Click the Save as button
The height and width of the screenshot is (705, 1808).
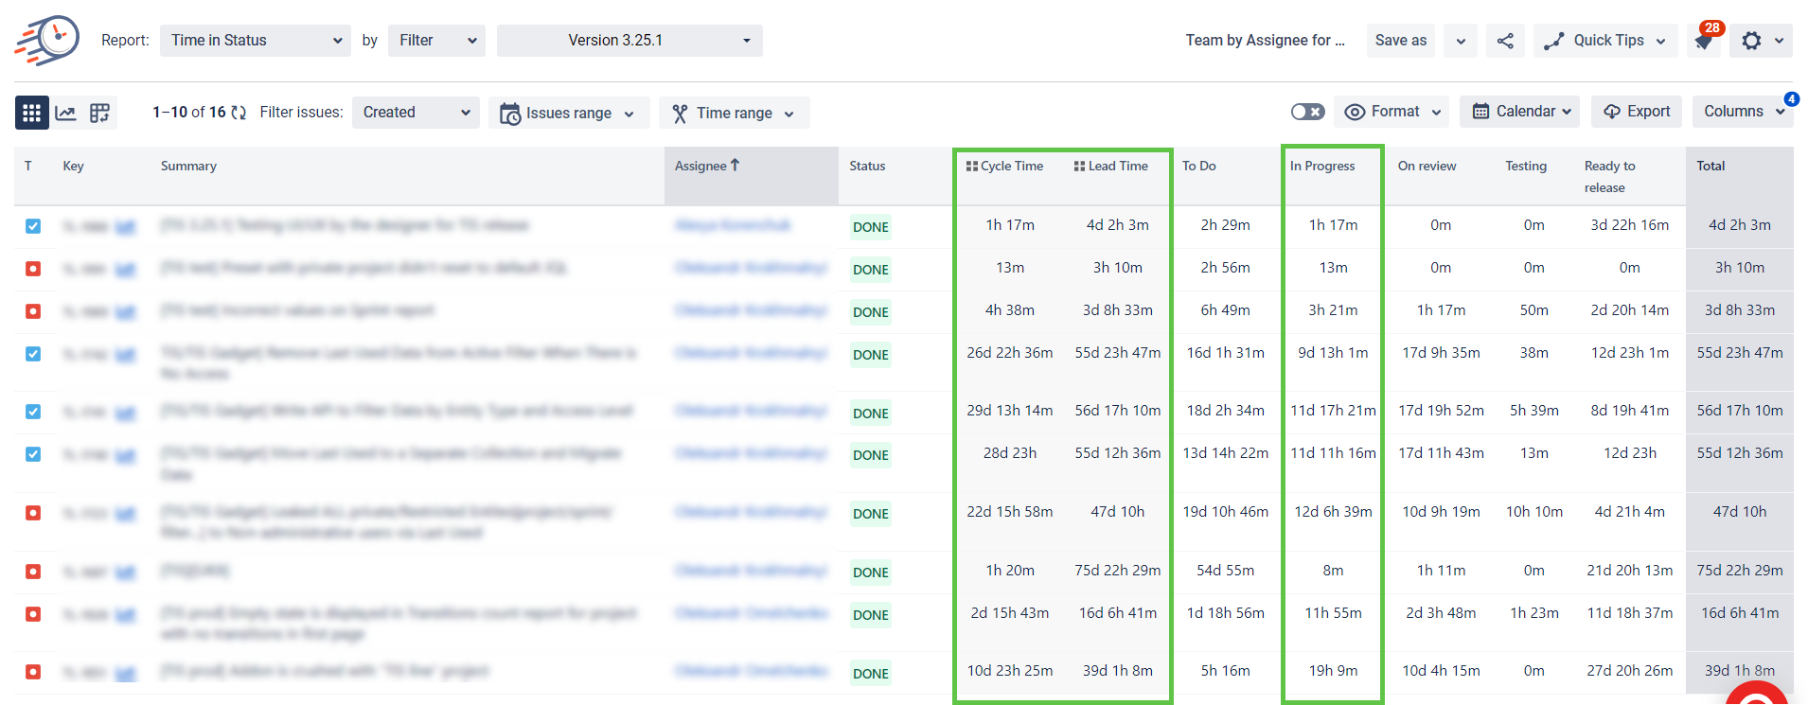pos(1400,41)
